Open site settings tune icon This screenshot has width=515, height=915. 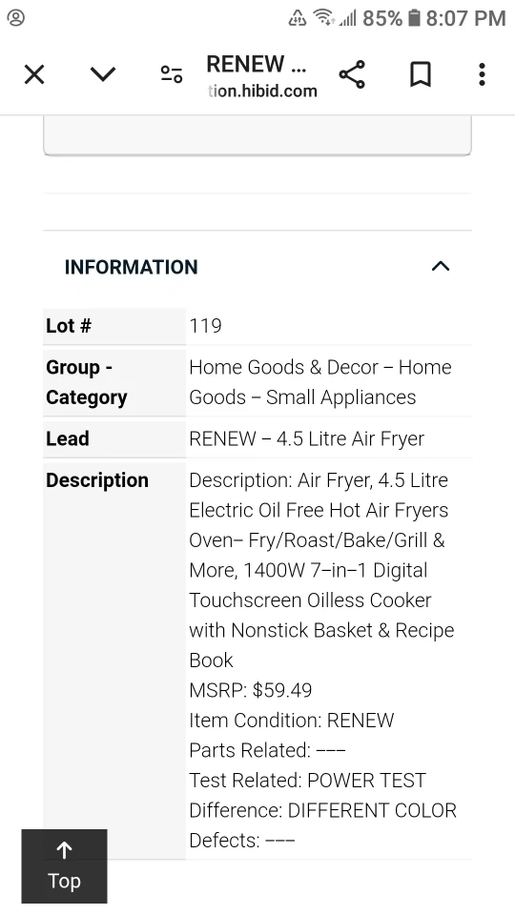(172, 74)
